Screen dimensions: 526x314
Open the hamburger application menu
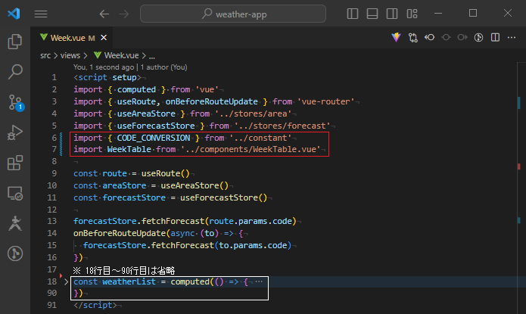41,14
